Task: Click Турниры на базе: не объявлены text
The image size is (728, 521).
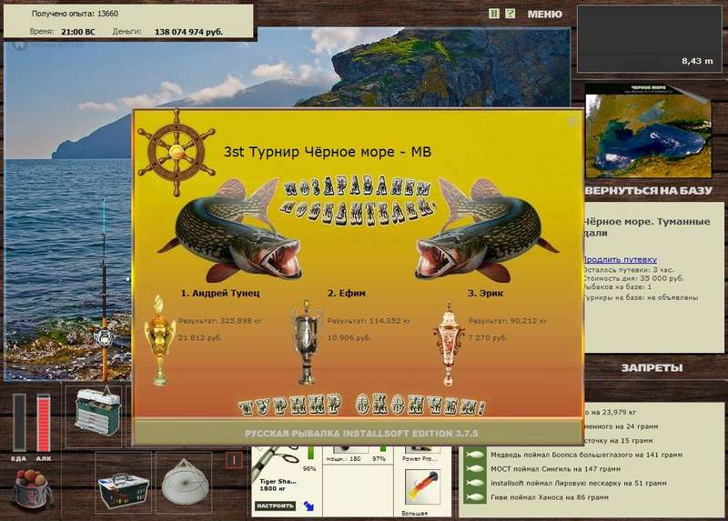Action: [641, 297]
